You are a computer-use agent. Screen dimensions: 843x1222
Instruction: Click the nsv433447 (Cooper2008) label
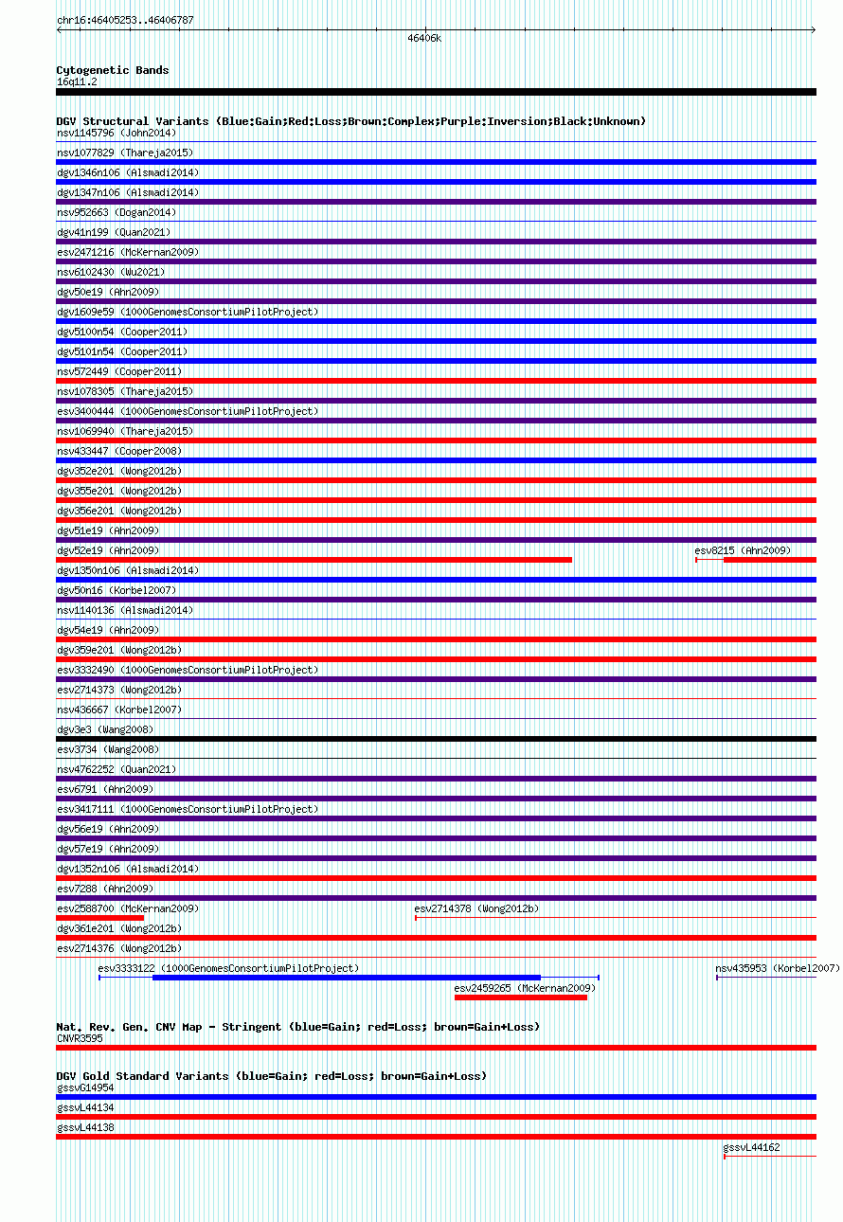click(119, 451)
